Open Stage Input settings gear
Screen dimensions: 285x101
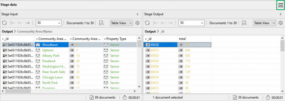point(137,23)
